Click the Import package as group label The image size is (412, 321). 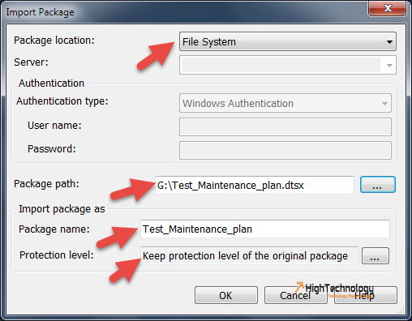(62, 209)
